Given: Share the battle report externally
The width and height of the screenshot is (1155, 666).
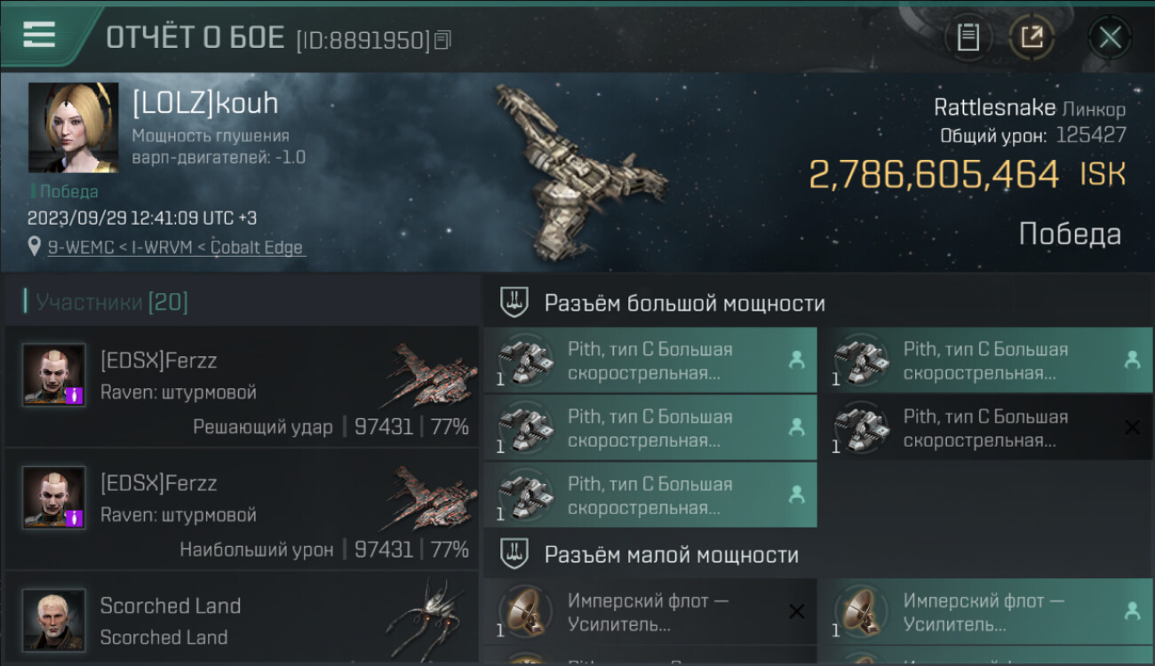Looking at the screenshot, I should pyautogui.click(x=1032, y=37).
